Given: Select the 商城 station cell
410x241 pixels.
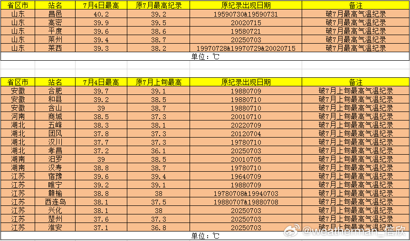Looking at the screenshot, I should pyautogui.click(x=55, y=116).
